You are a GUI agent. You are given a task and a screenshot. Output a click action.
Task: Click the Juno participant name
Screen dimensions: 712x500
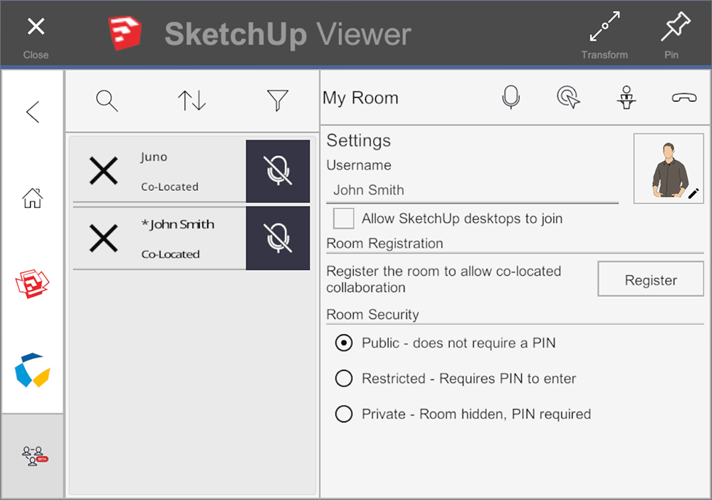click(154, 157)
